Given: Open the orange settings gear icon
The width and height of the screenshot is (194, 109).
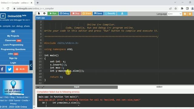Looking at the screenshot, I should [x=190, y=14].
